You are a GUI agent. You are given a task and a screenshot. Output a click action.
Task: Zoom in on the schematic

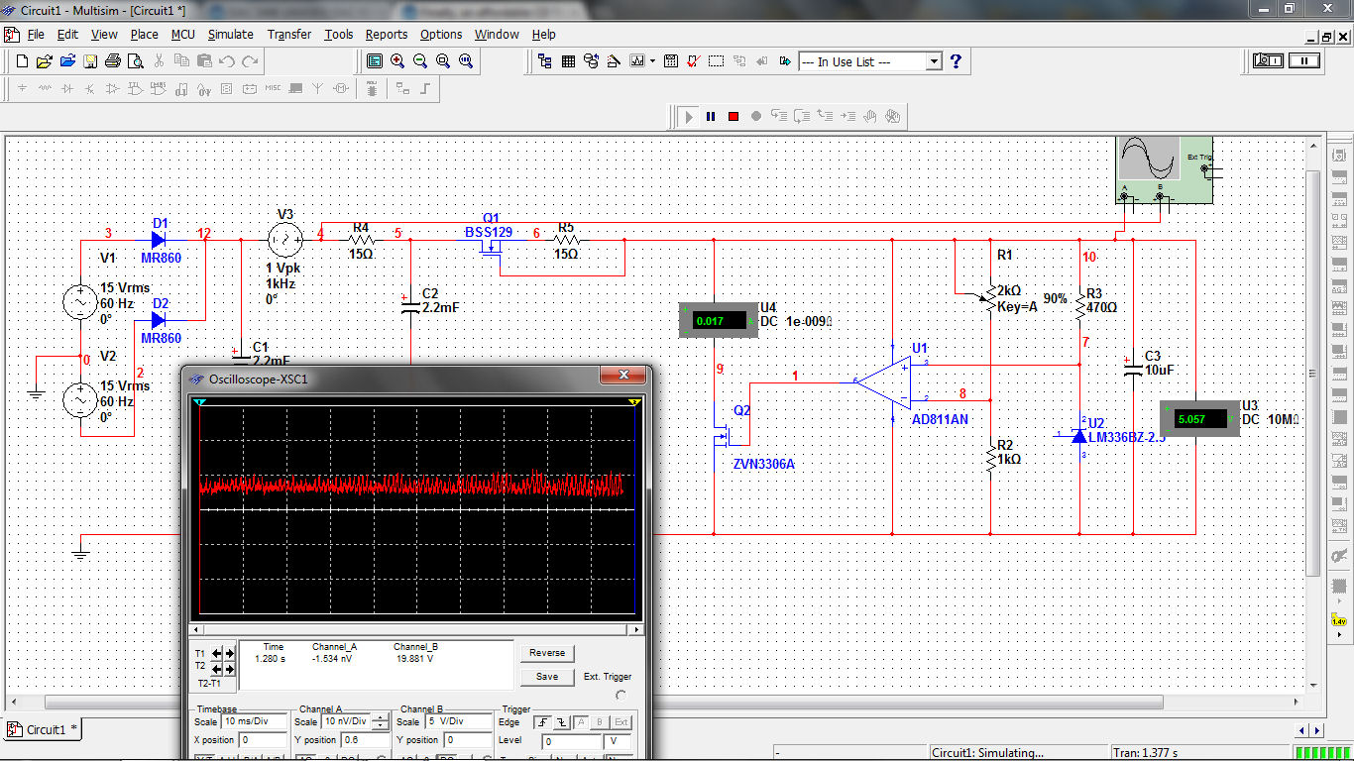pos(397,61)
